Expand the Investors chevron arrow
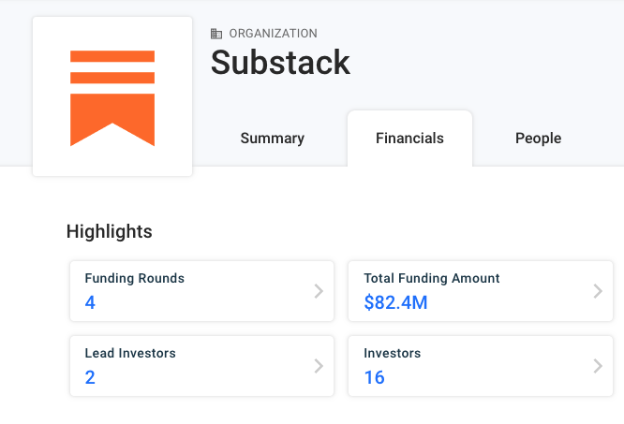 click(598, 366)
